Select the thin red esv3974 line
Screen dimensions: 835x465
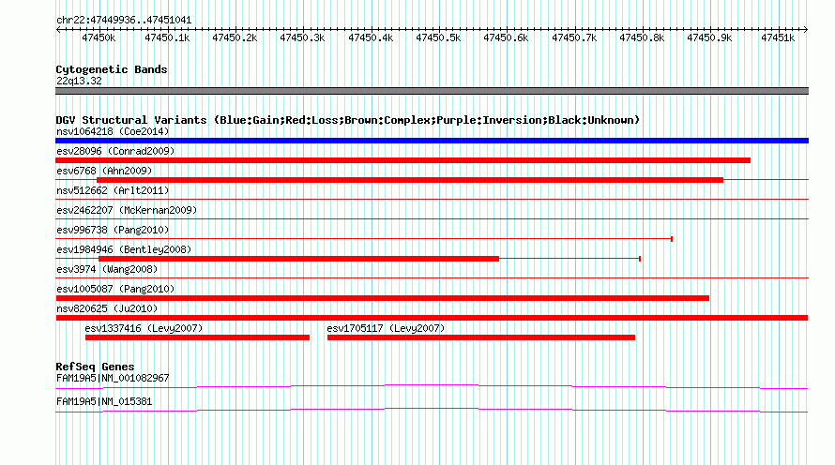tap(432, 278)
